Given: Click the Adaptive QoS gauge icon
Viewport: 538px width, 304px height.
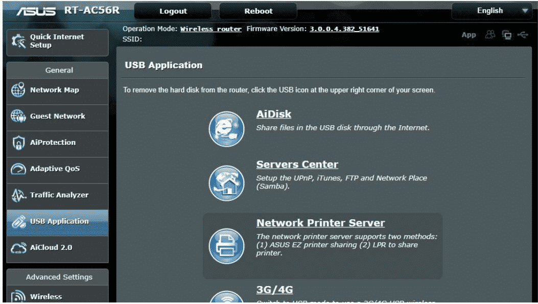Looking at the screenshot, I should click(18, 169).
